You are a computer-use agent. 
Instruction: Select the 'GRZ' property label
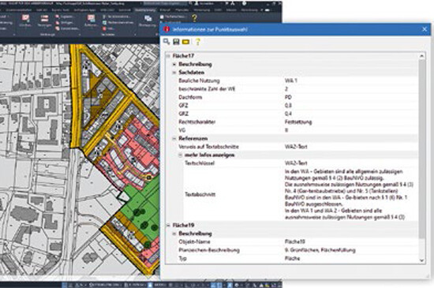183,114
